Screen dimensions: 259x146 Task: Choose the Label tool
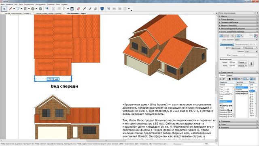tap(59, 9)
